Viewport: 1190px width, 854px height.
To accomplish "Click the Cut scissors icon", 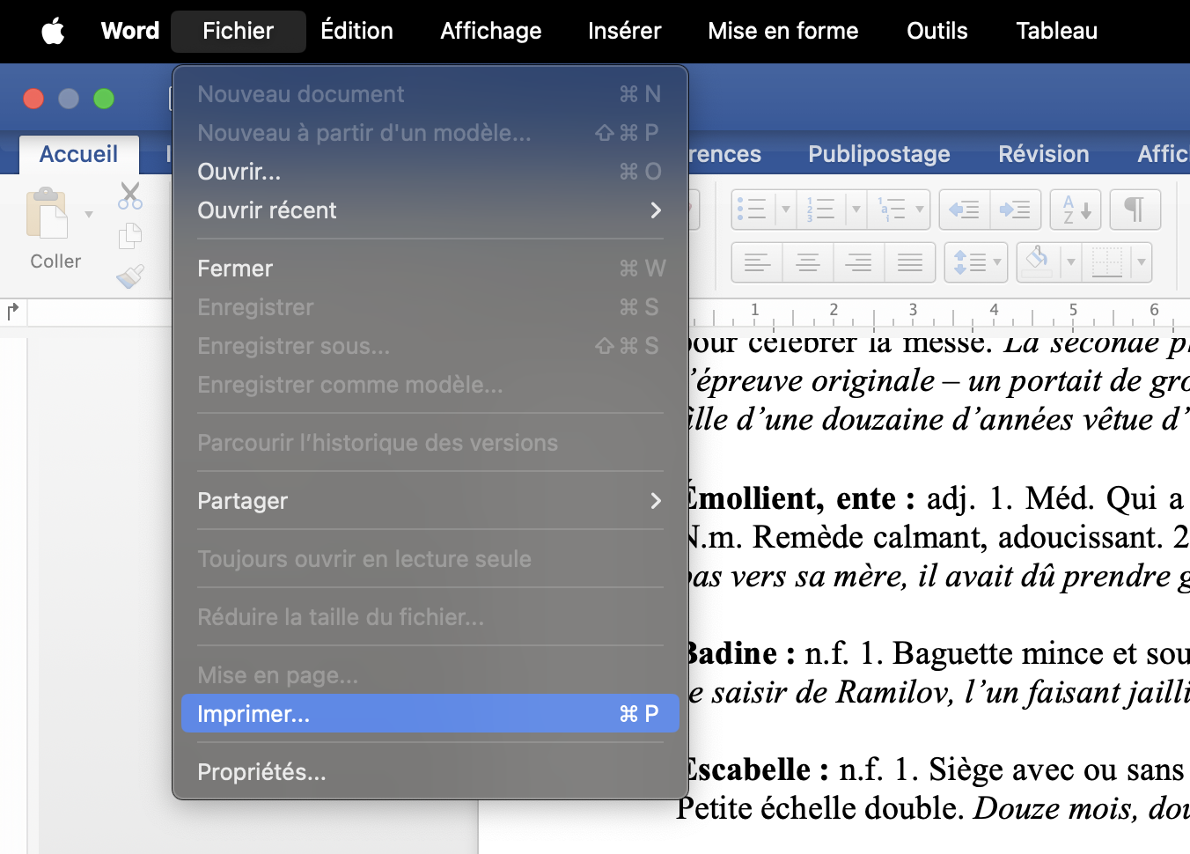I will click(130, 195).
